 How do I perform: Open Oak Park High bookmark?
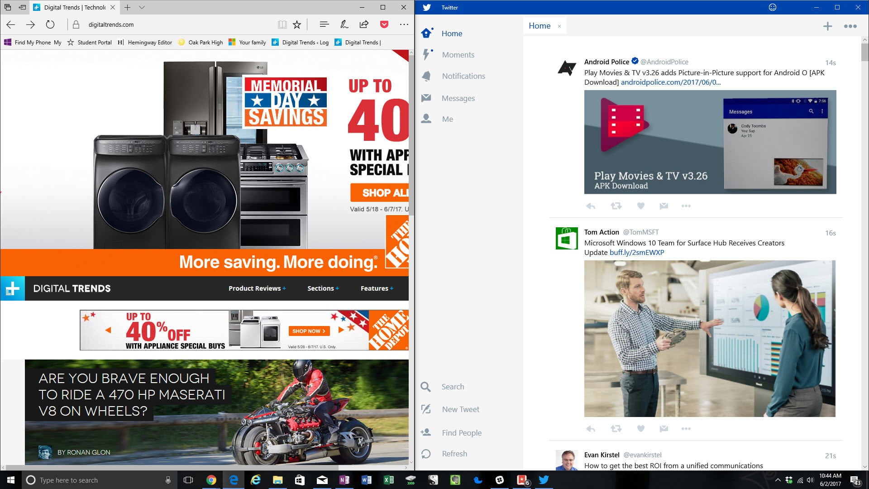(x=201, y=43)
